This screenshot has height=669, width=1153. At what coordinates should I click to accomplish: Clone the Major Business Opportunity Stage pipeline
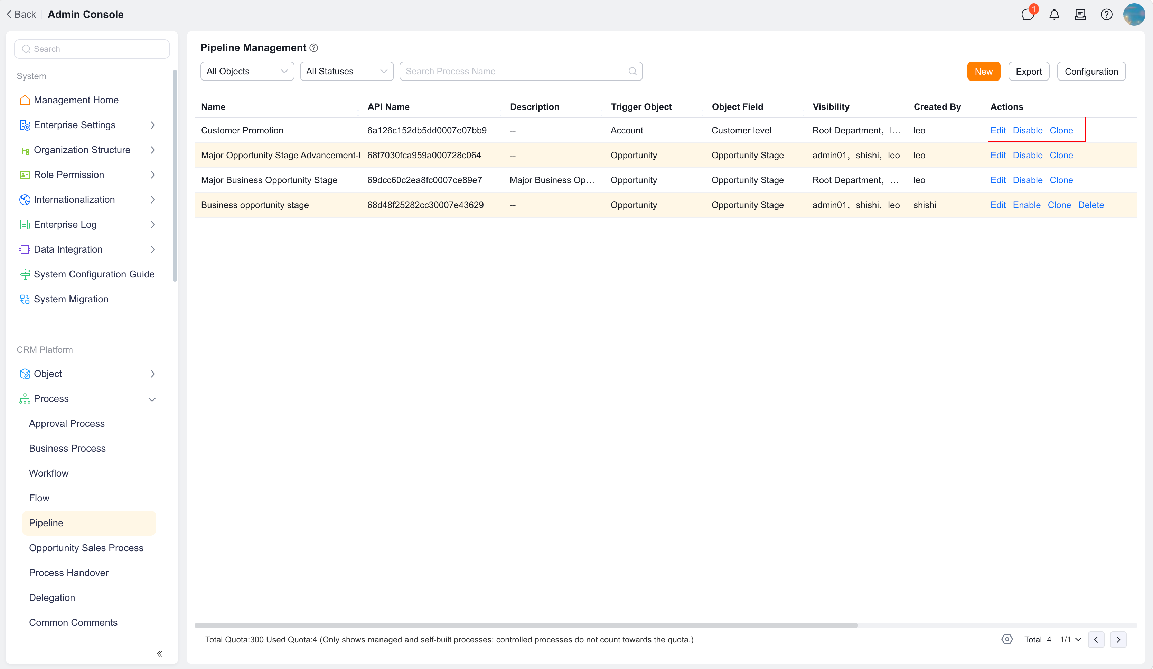point(1061,180)
